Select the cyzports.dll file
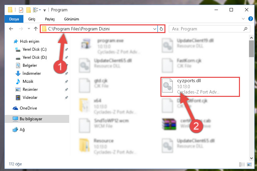 (200, 87)
